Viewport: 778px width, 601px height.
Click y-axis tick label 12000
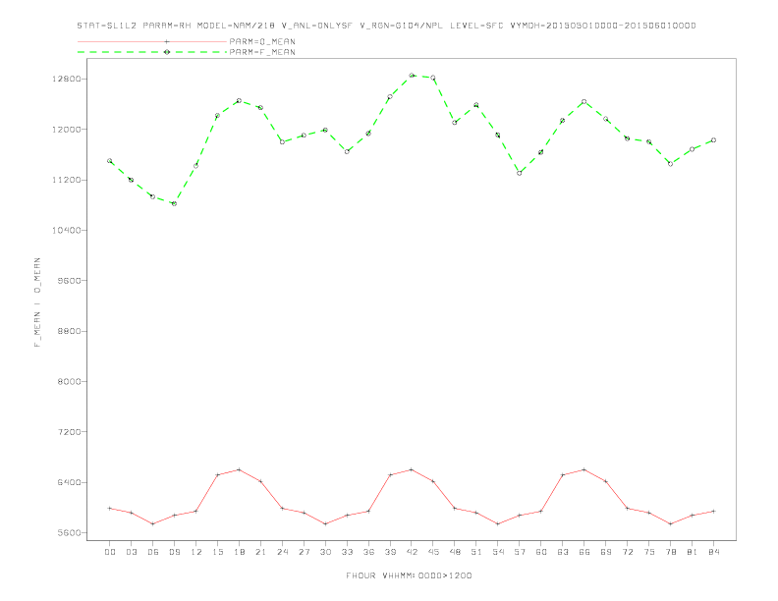pos(66,130)
